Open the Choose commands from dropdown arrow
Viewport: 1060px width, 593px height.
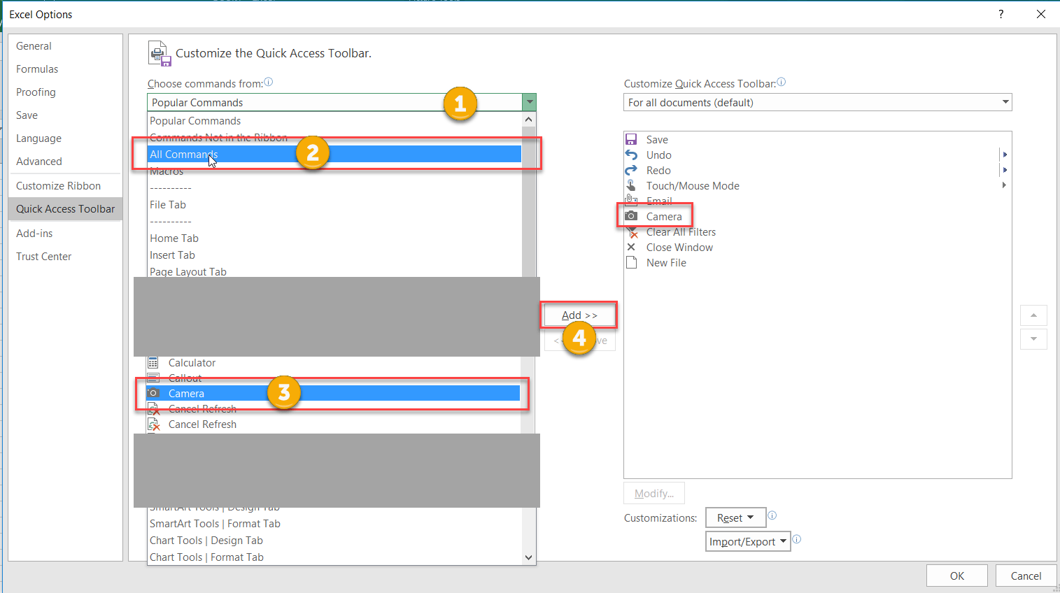pyautogui.click(x=530, y=102)
